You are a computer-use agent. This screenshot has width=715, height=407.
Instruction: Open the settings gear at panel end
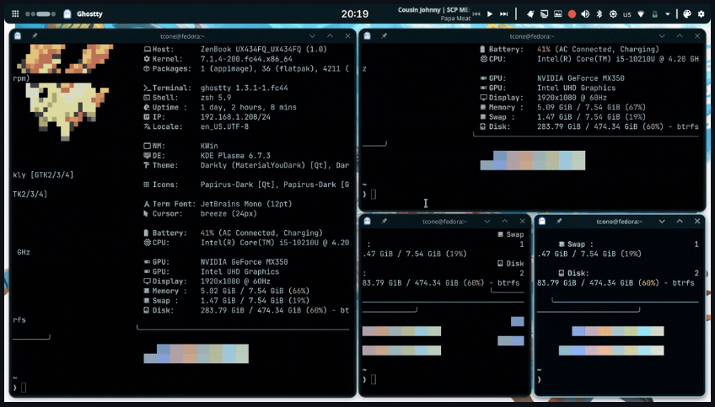pyautogui.click(x=702, y=14)
